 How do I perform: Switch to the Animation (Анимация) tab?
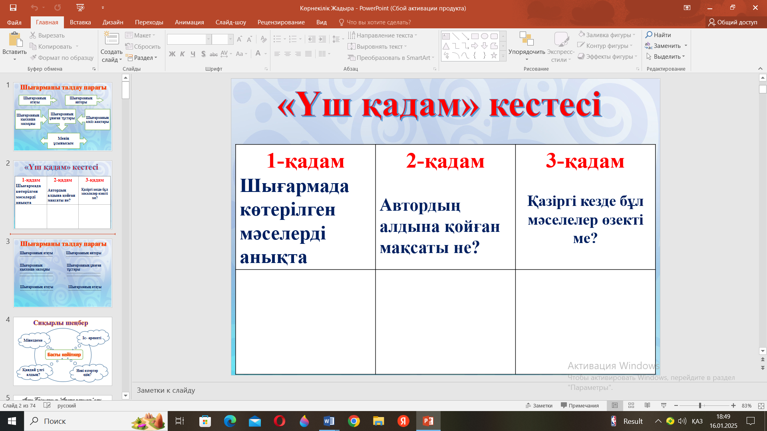pos(189,22)
